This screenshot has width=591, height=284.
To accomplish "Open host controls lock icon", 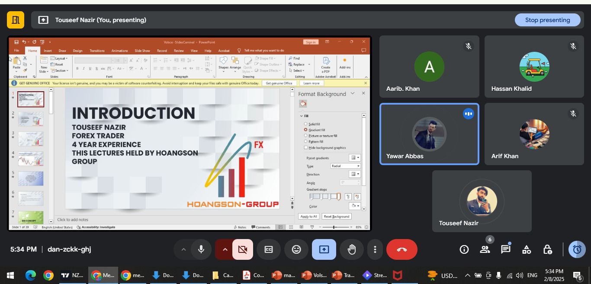I will point(547,249).
